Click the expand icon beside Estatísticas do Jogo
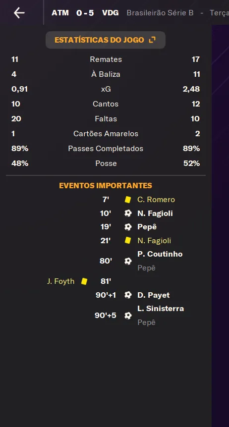 [x=152, y=40]
